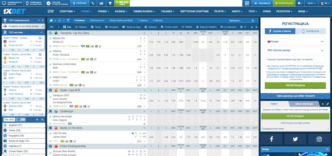Favorite the Alliance vs Polisi Tanzania star
Image resolution: width=332 pixels, height=156 pixels.
(50, 59)
